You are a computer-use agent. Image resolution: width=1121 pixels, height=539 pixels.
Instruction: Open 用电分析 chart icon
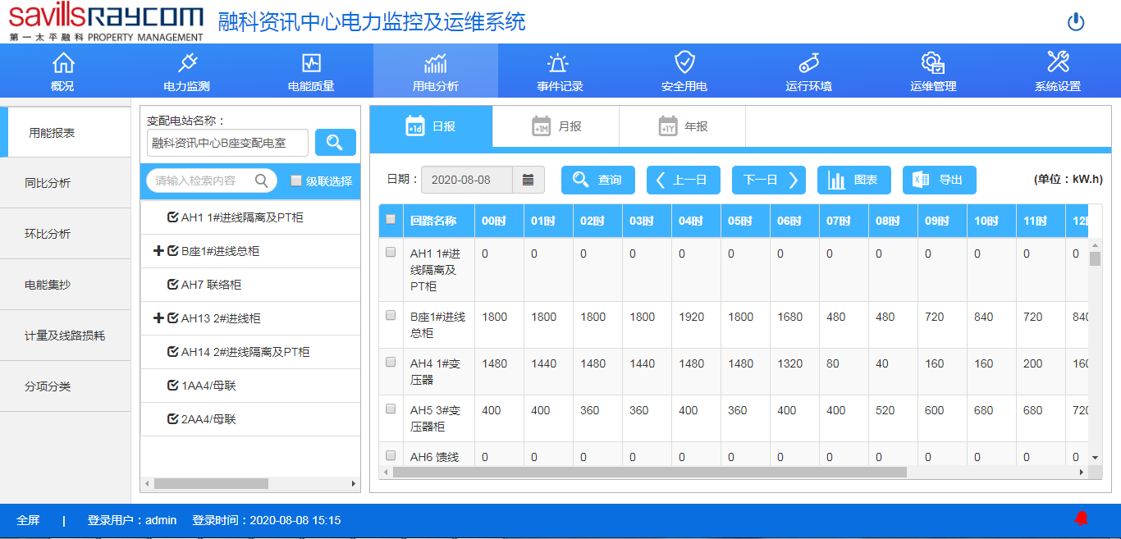436,62
